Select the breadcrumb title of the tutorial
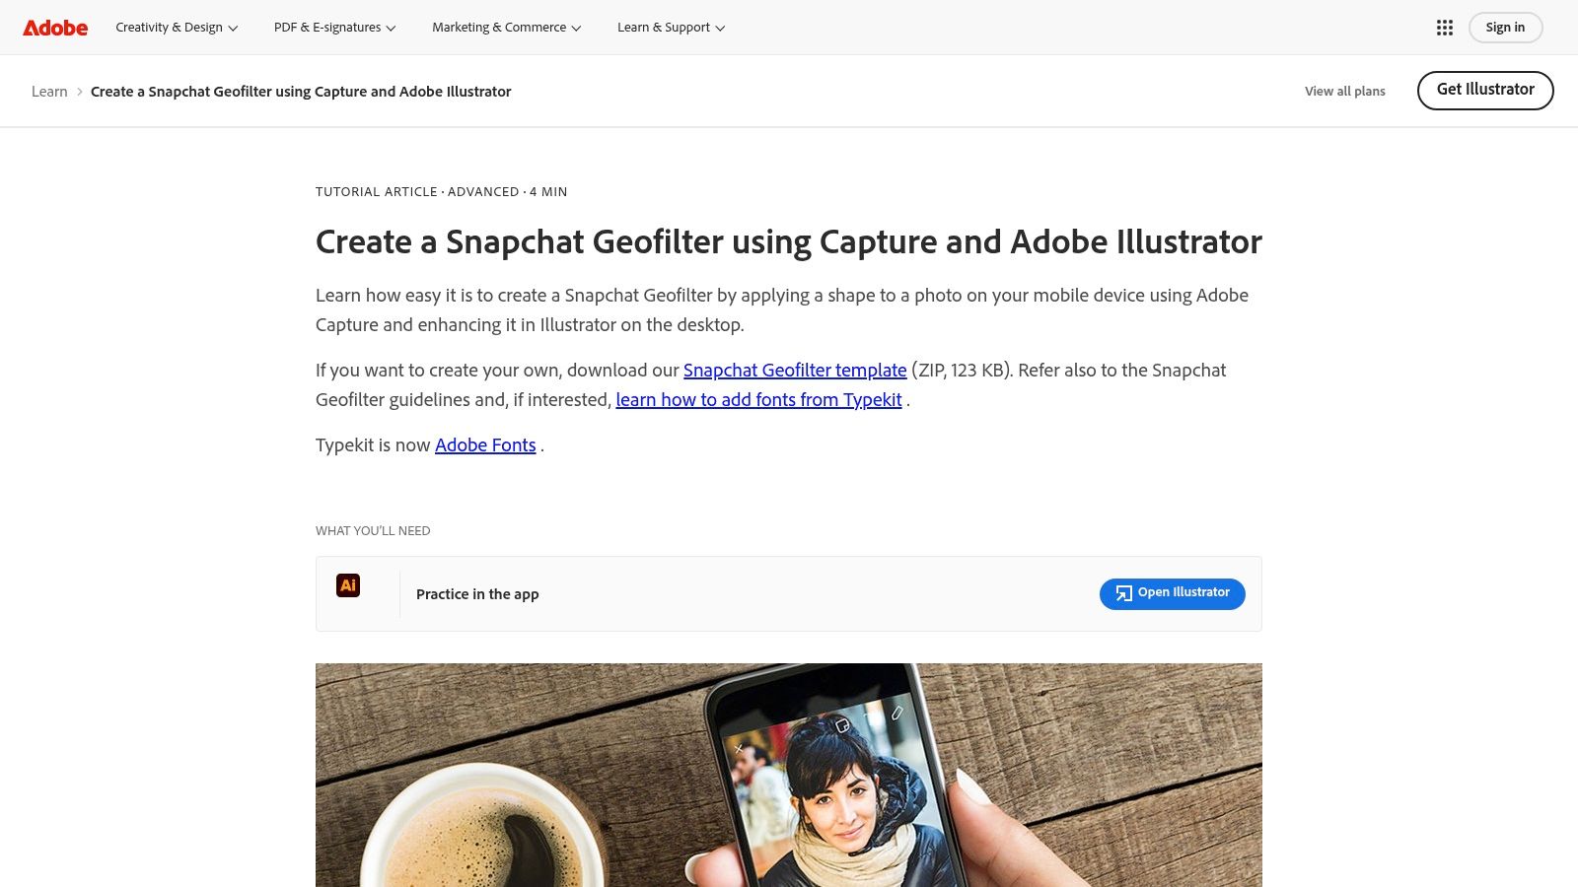Screen dimensions: 1578x887 tap(300, 91)
